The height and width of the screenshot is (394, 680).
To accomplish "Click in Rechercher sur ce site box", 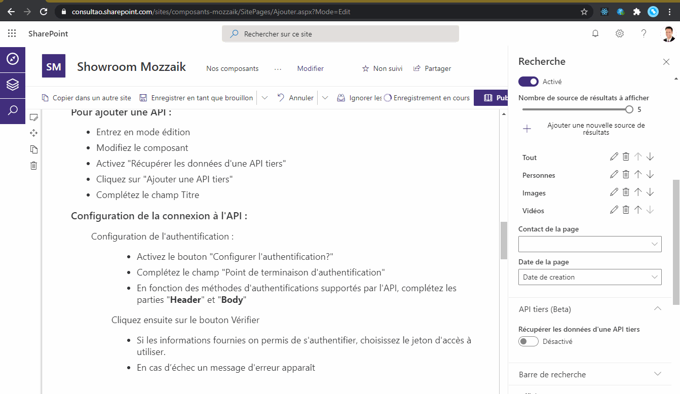I will 341,34.
